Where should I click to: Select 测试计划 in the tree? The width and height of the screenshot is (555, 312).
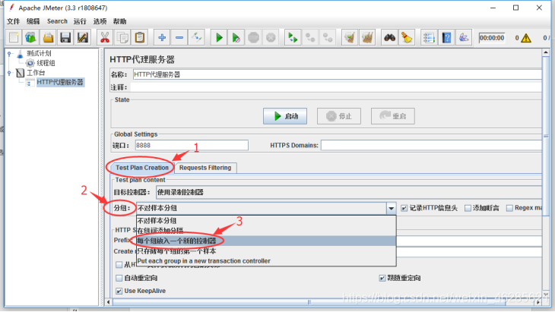39,54
